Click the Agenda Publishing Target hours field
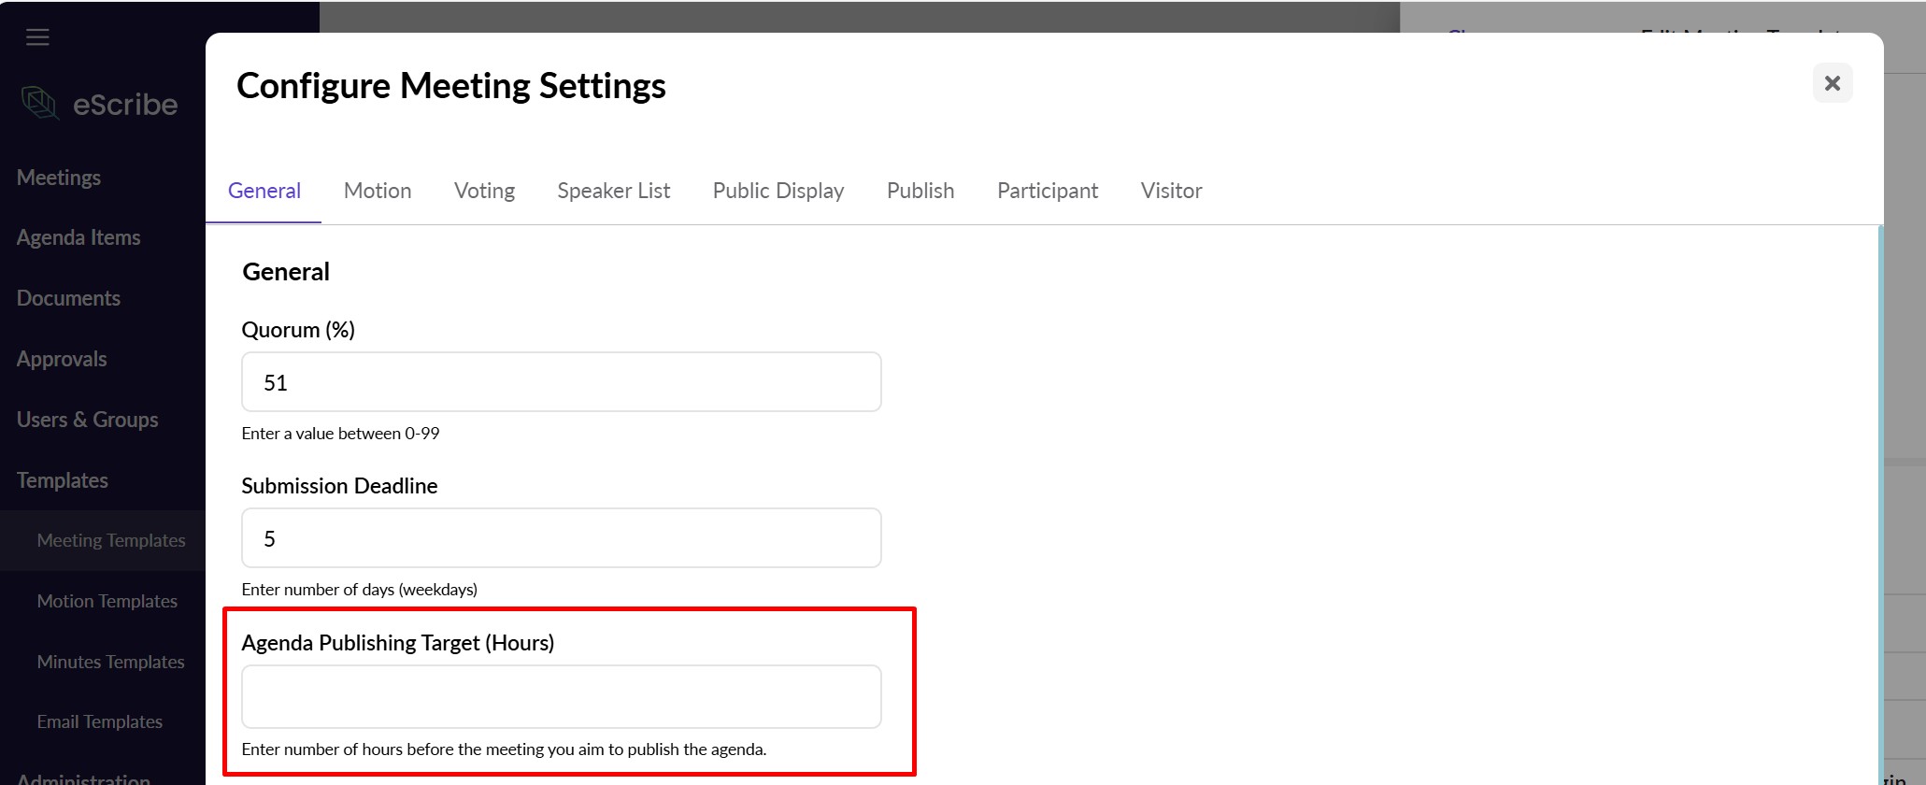The height and width of the screenshot is (785, 1926). [x=561, y=696]
